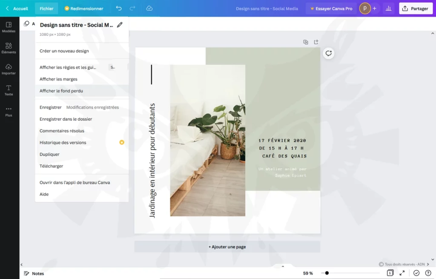Open the analytics bar chart icon
This screenshot has height=279, width=436.
pyautogui.click(x=388, y=9)
